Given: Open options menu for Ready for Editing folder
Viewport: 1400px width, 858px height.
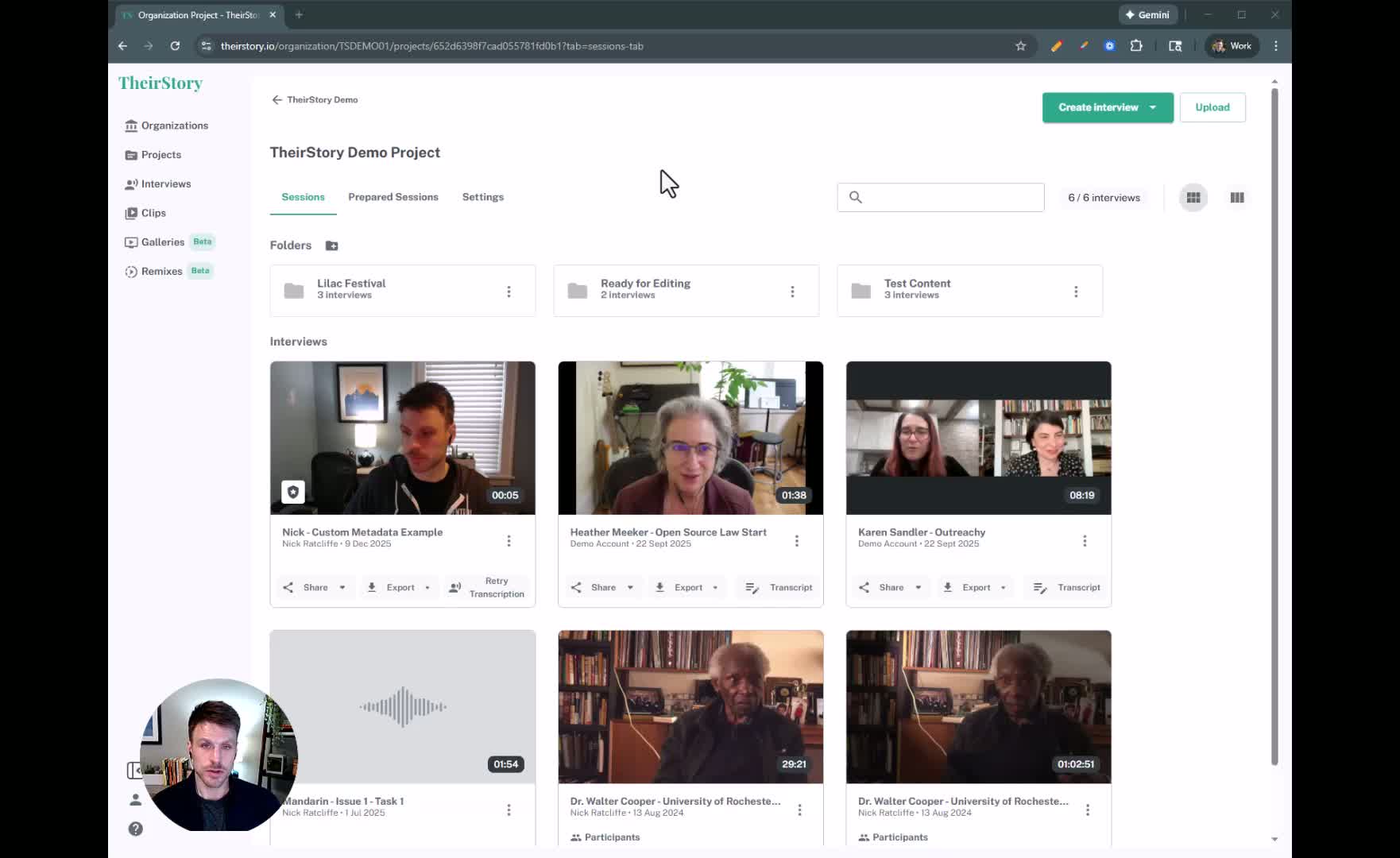Looking at the screenshot, I should click(792, 292).
